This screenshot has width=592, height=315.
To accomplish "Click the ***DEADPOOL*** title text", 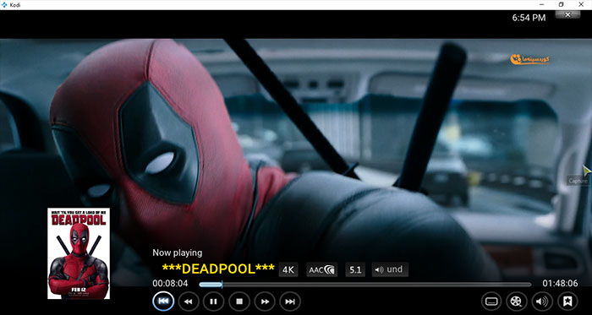I will point(218,269).
